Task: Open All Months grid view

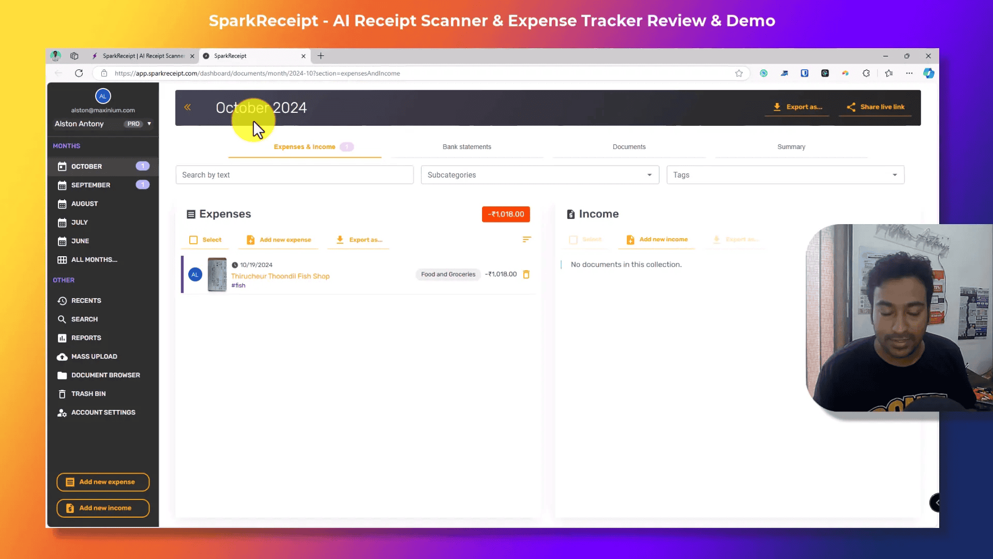Action: coord(103,259)
